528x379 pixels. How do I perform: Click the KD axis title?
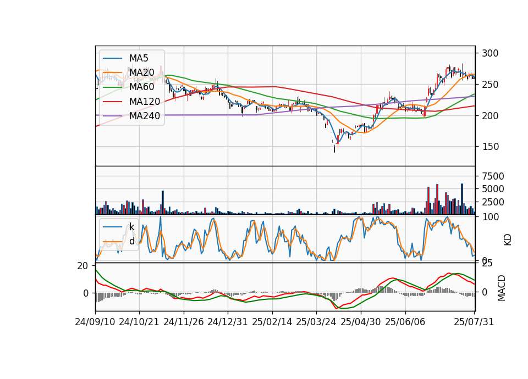coord(508,239)
